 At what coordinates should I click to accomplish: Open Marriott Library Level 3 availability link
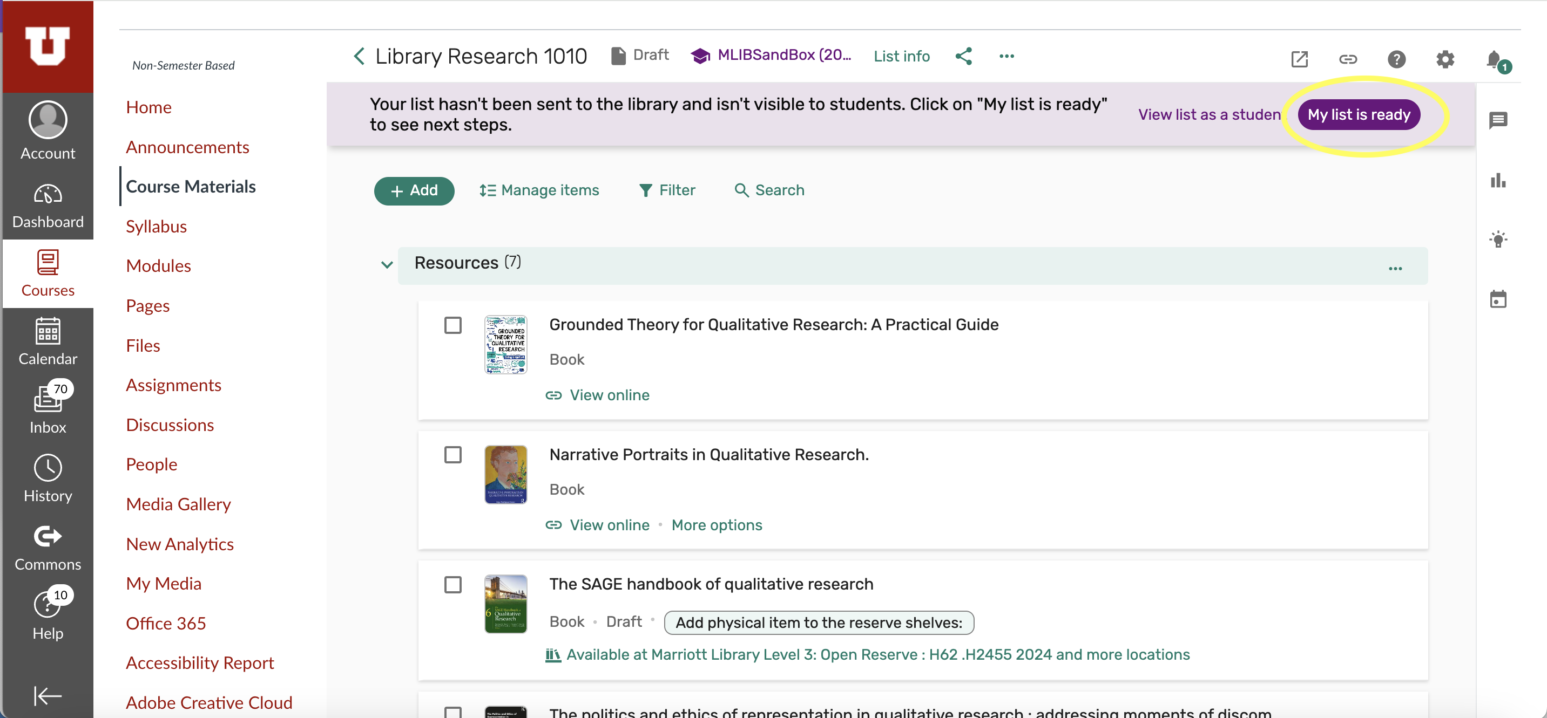(x=867, y=655)
